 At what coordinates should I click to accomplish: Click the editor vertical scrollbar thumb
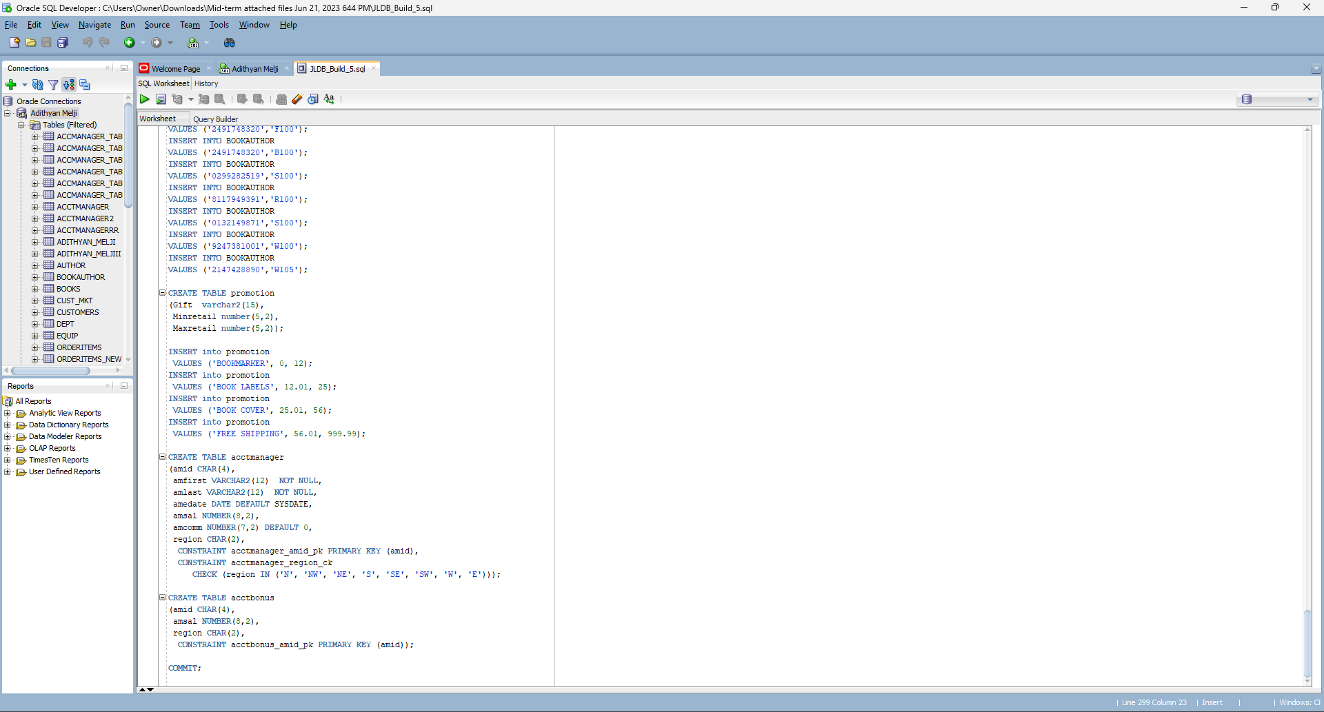tap(1307, 644)
